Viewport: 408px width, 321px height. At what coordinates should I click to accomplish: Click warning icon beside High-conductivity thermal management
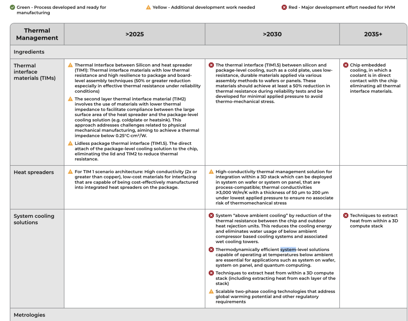point(211,172)
